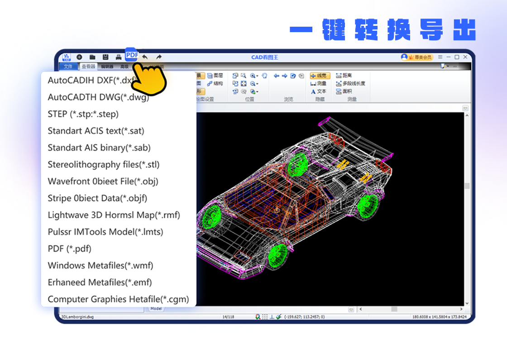The image size is (507, 344).
Task: Click the refresh view icon in 浏览 group
Action: coord(293,76)
